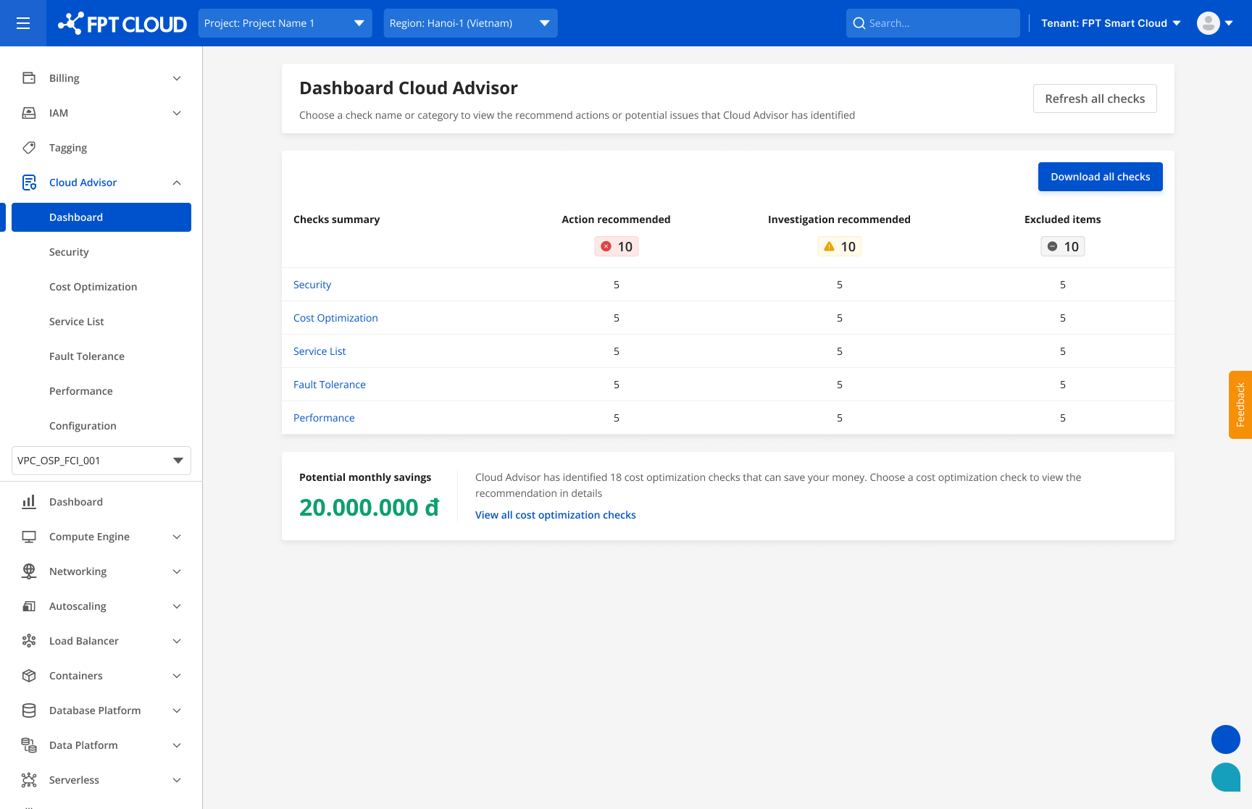Click the Containers cube icon
Image resolution: width=1252 pixels, height=809 pixels.
tap(29, 676)
